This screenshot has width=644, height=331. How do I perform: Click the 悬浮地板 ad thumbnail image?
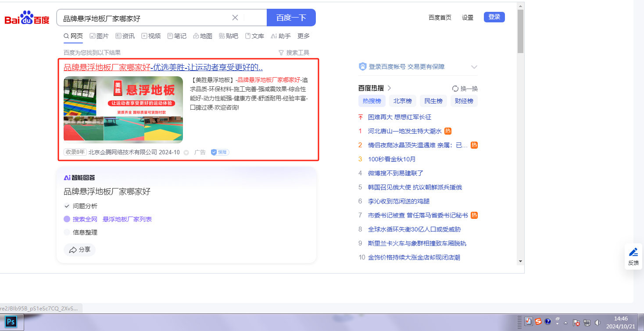pyautogui.click(x=123, y=110)
